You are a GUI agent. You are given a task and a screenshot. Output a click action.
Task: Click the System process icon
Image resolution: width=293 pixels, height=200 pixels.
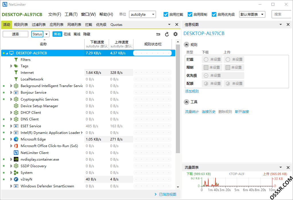pos(16,173)
